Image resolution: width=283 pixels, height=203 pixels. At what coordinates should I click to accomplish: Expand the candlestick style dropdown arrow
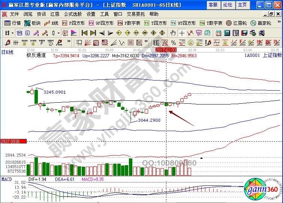(x=58, y=33)
